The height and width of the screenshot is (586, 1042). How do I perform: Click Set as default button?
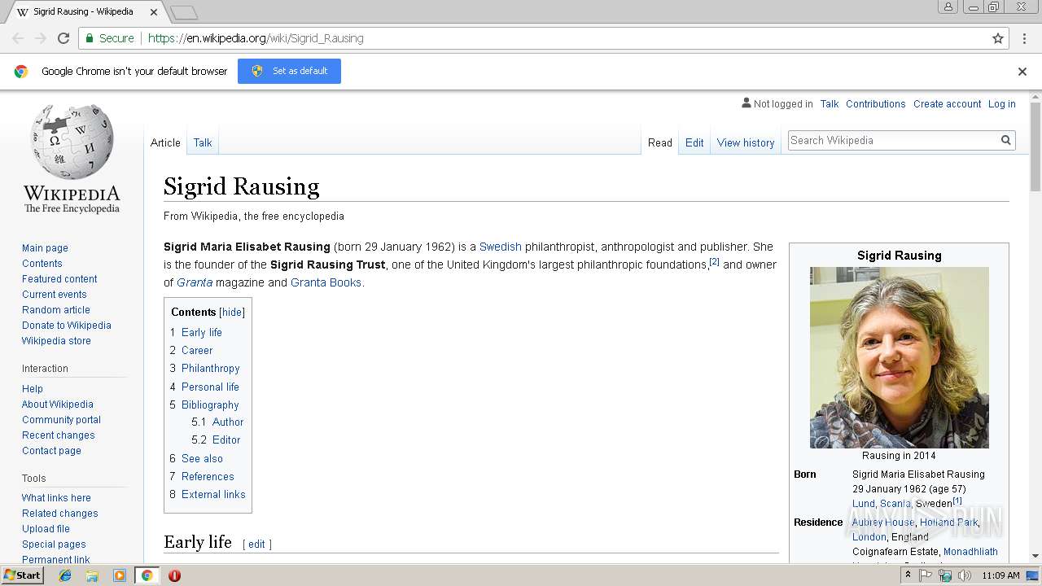(289, 71)
